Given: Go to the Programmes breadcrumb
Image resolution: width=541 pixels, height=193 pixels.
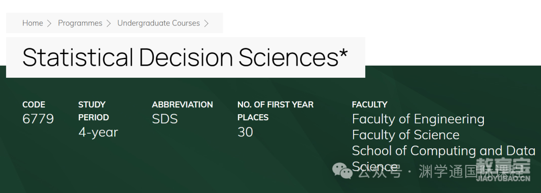Looking at the screenshot, I should pos(80,23).
